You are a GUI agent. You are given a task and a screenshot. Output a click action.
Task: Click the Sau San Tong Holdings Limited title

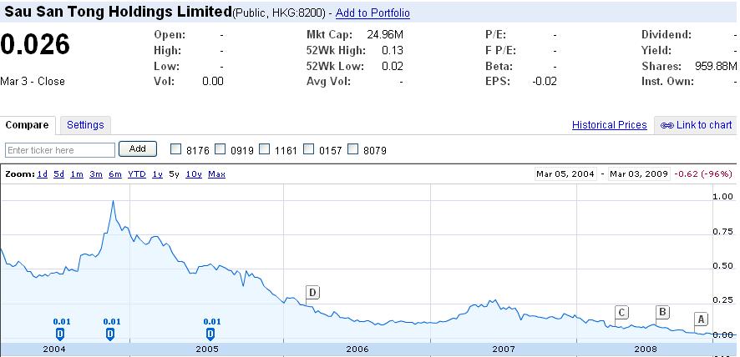(119, 12)
